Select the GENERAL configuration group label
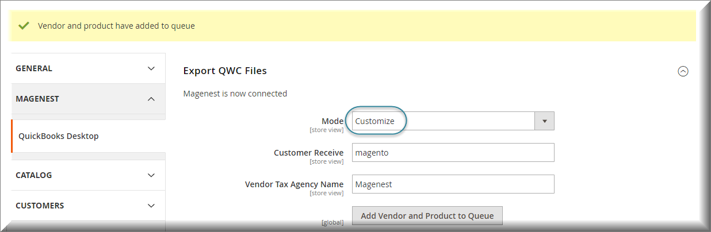Image resolution: width=711 pixels, height=232 pixels. 34,68
